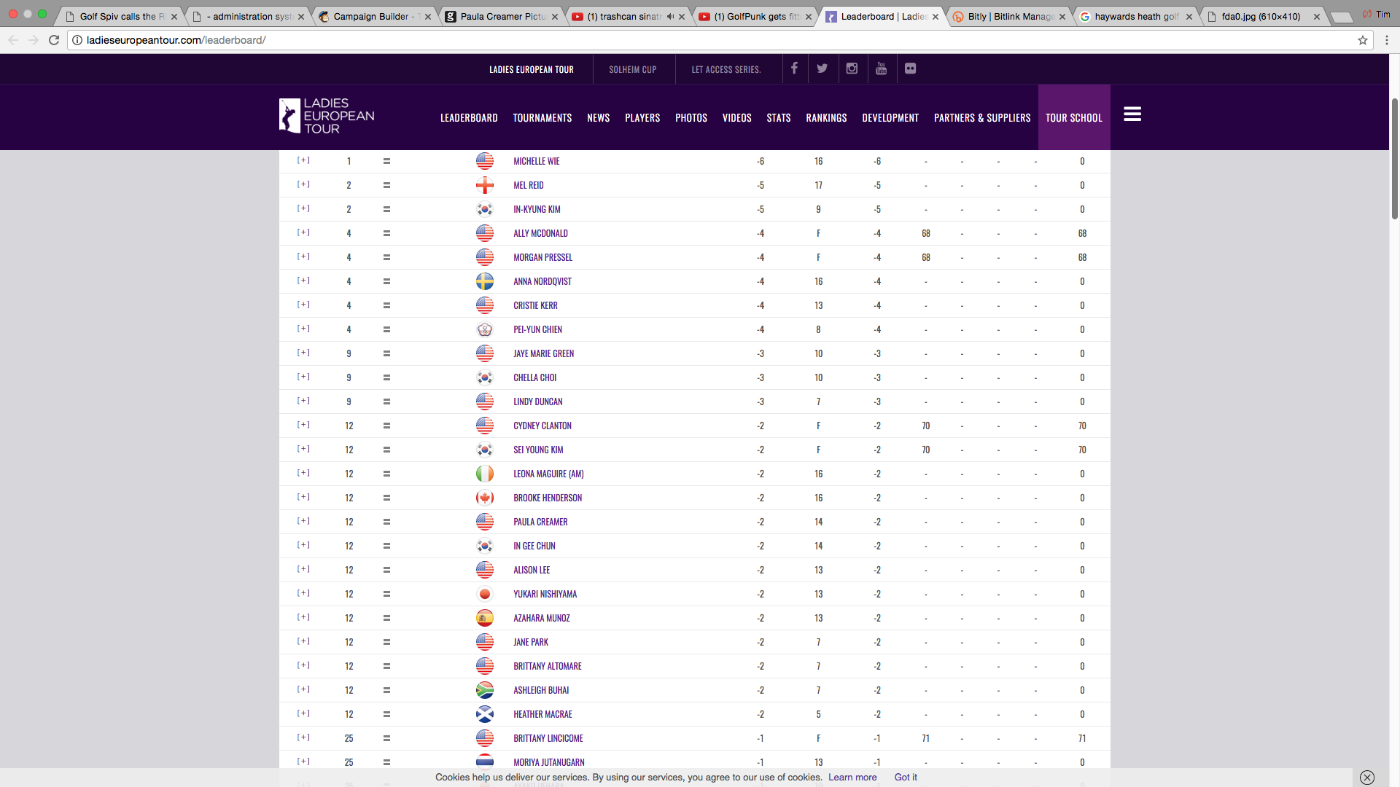This screenshot has width=1400, height=787.
Task: Open the hamburger menu icon
Action: coord(1132,114)
